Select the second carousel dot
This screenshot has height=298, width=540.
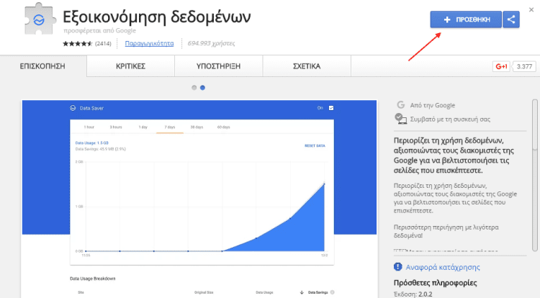(x=202, y=88)
